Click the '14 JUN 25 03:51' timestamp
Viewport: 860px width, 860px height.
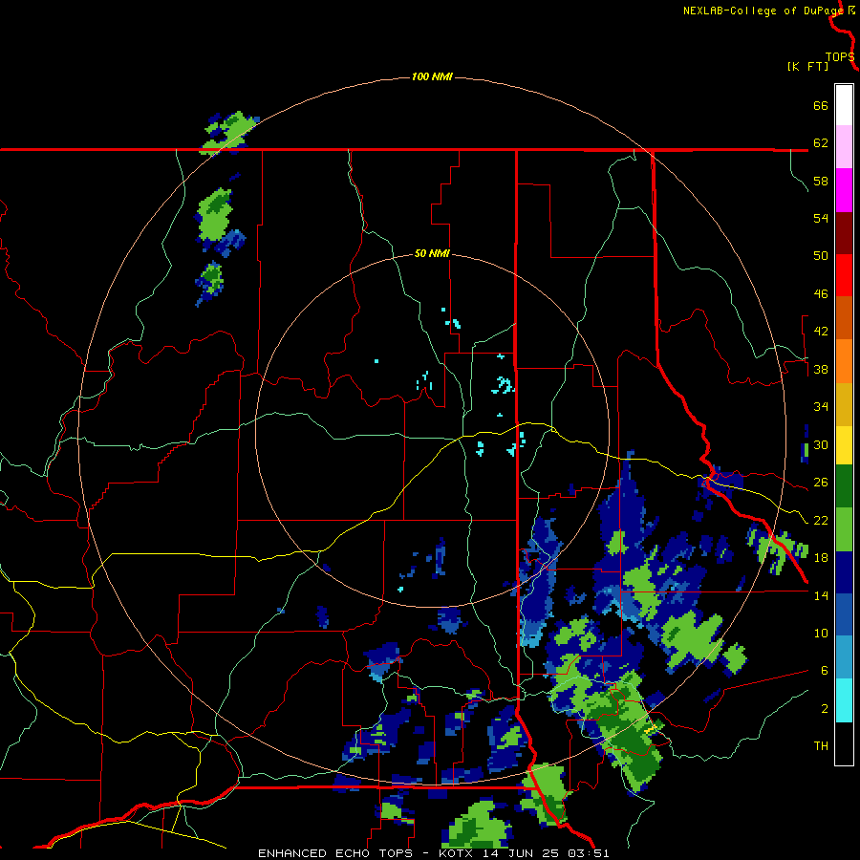pos(546,853)
